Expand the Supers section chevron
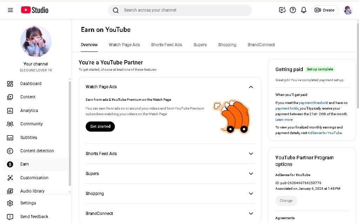The height and width of the screenshot is (223, 359). [x=251, y=174]
